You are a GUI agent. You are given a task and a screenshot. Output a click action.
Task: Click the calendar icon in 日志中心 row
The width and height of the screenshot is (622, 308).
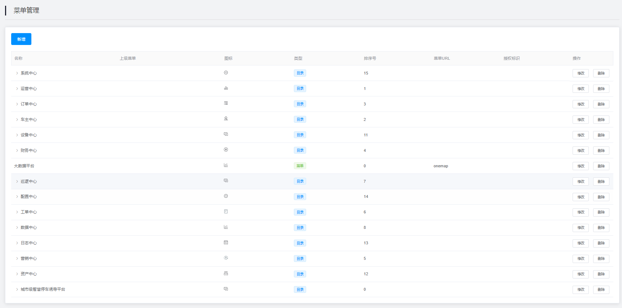pos(226,243)
